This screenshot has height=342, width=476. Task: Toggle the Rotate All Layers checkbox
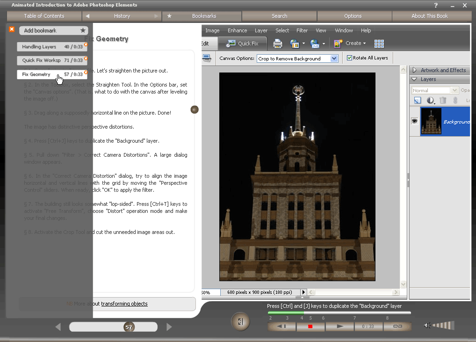coord(349,58)
